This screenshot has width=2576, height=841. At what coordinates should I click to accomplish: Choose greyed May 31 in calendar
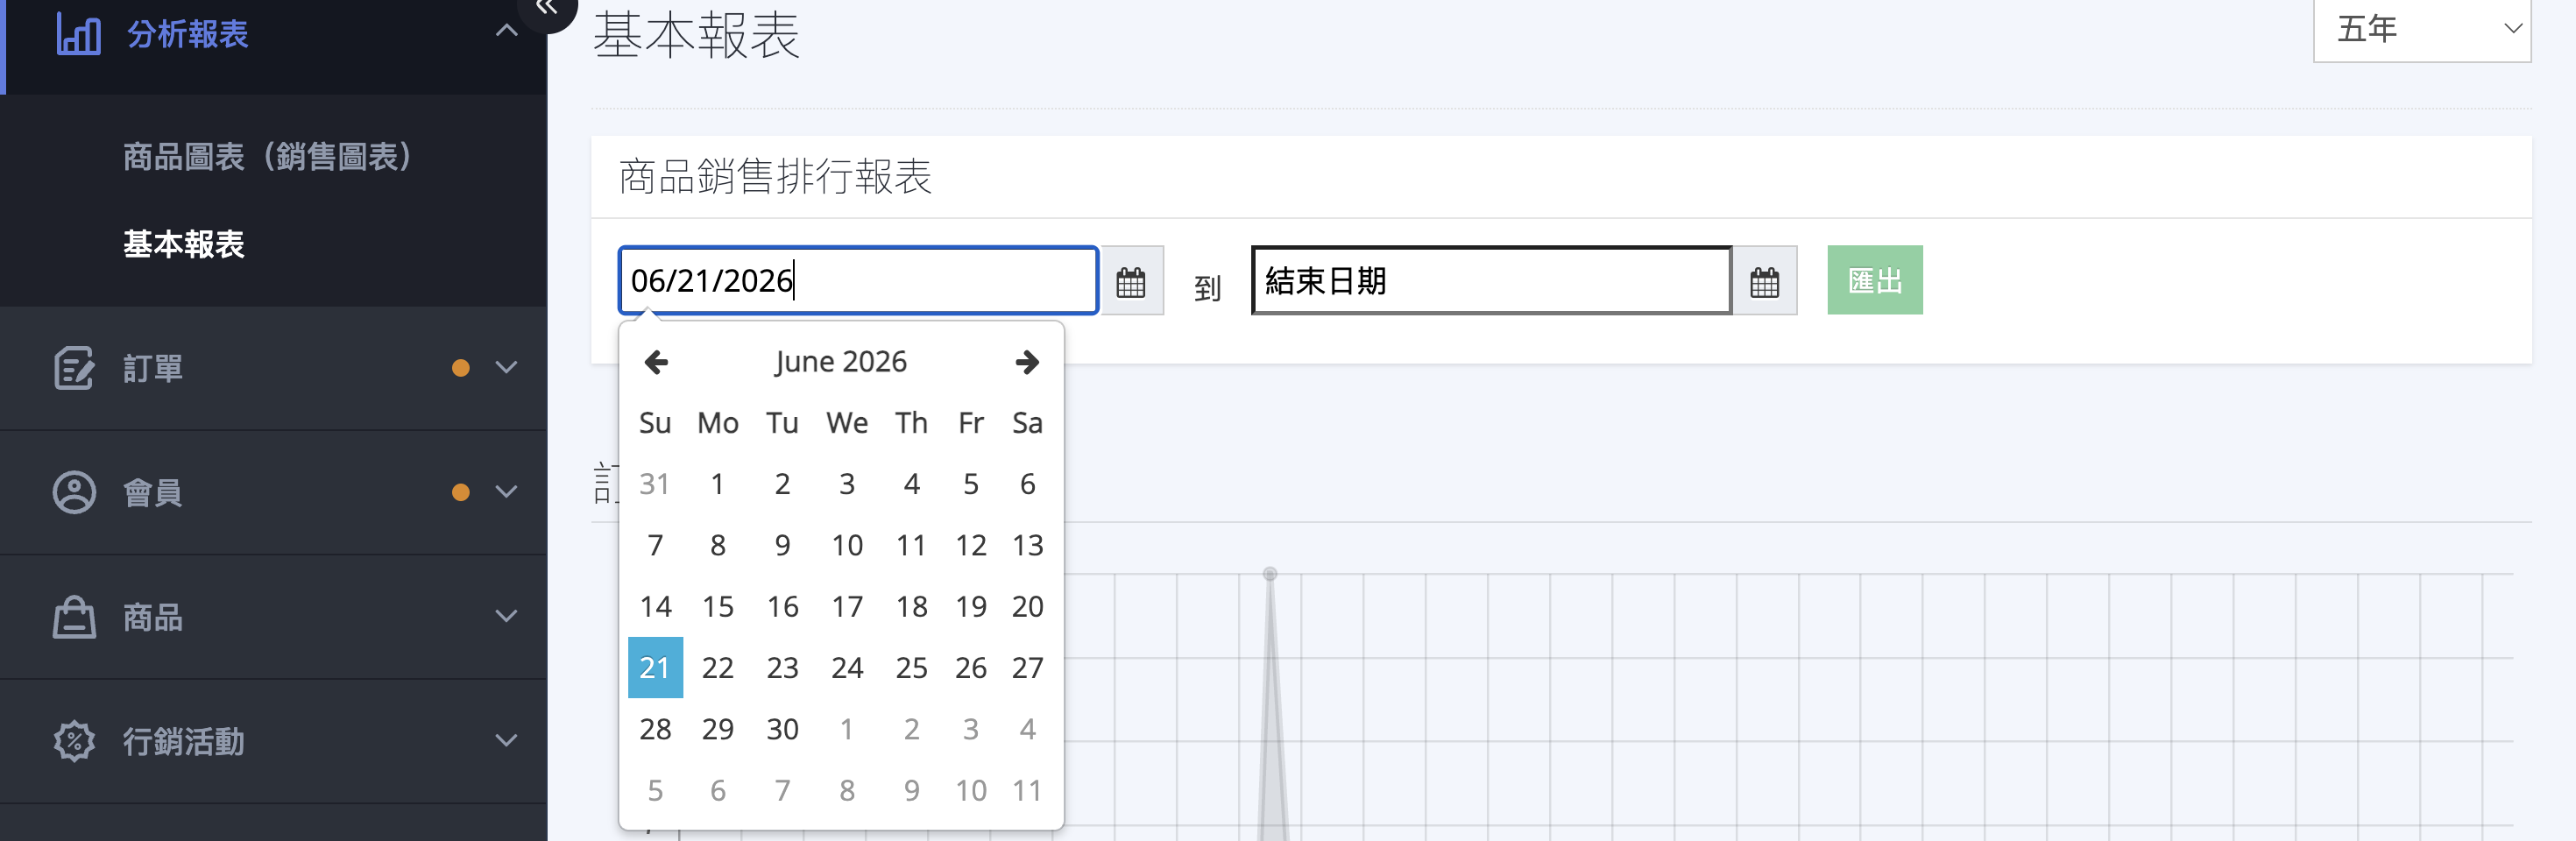[655, 484]
